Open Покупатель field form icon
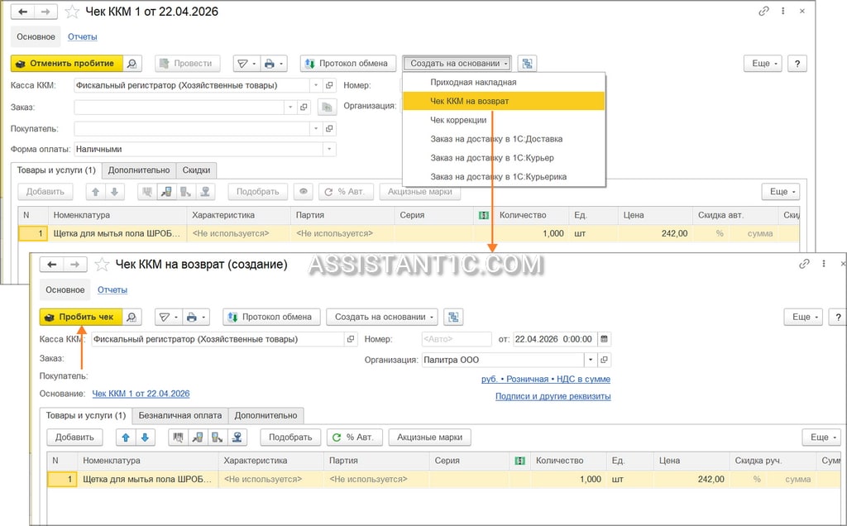The width and height of the screenshot is (847, 526). pyautogui.click(x=329, y=128)
